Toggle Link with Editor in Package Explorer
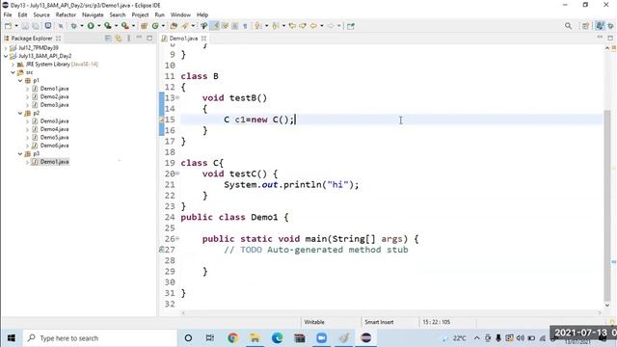 click(118, 39)
